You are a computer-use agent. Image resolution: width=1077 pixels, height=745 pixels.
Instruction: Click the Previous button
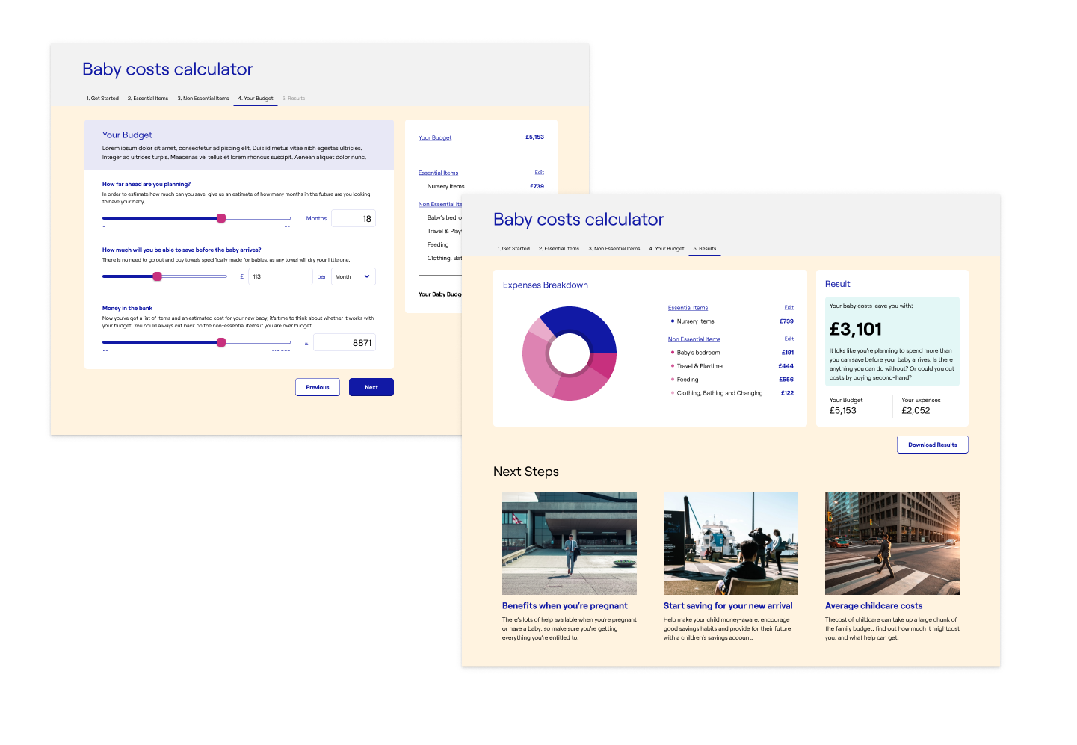coord(318,387)
